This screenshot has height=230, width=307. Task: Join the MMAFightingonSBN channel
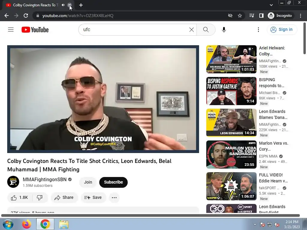[x=88, y=182]
